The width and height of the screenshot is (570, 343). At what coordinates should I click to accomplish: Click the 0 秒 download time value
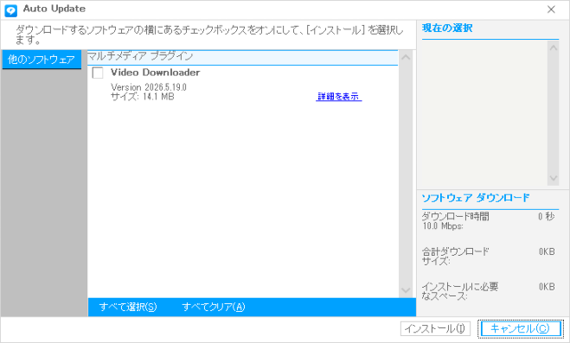point(546,217)
